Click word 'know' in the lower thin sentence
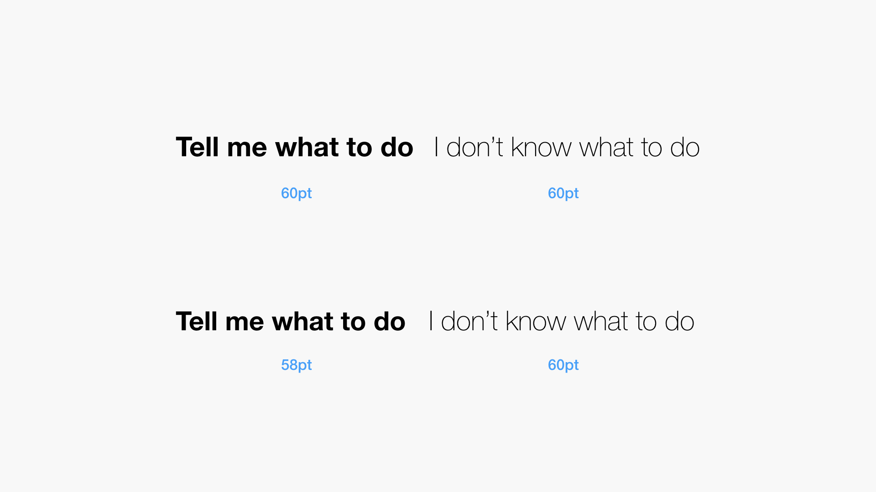 tap(536, 321)
